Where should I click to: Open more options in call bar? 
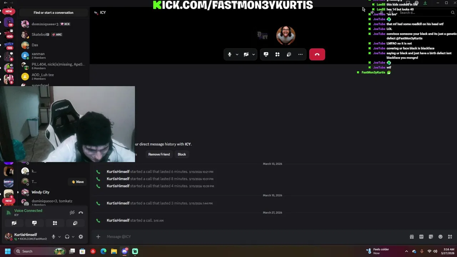(300, 54)
